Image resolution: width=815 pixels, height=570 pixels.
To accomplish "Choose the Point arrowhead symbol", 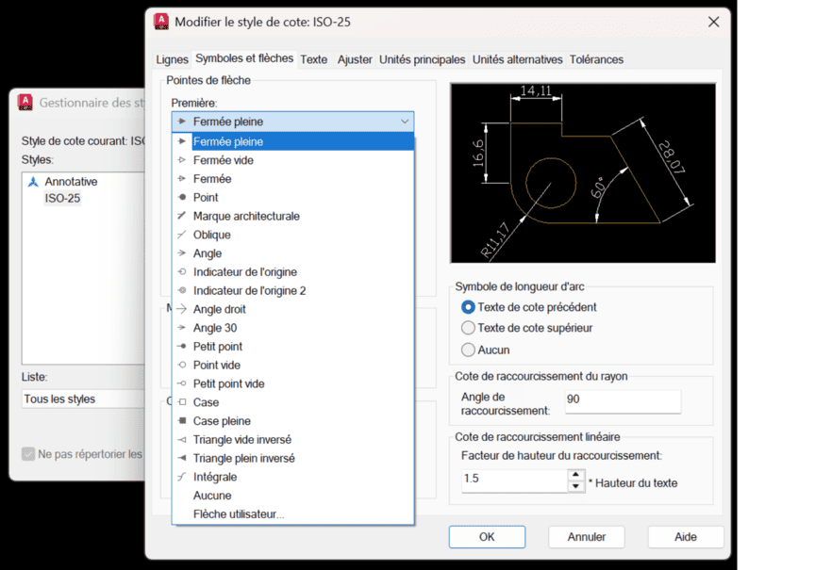I will tap(183, 198).
